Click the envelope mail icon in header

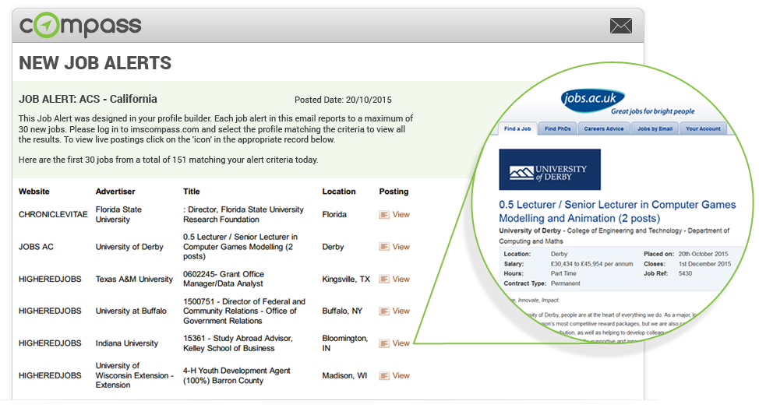620,26
